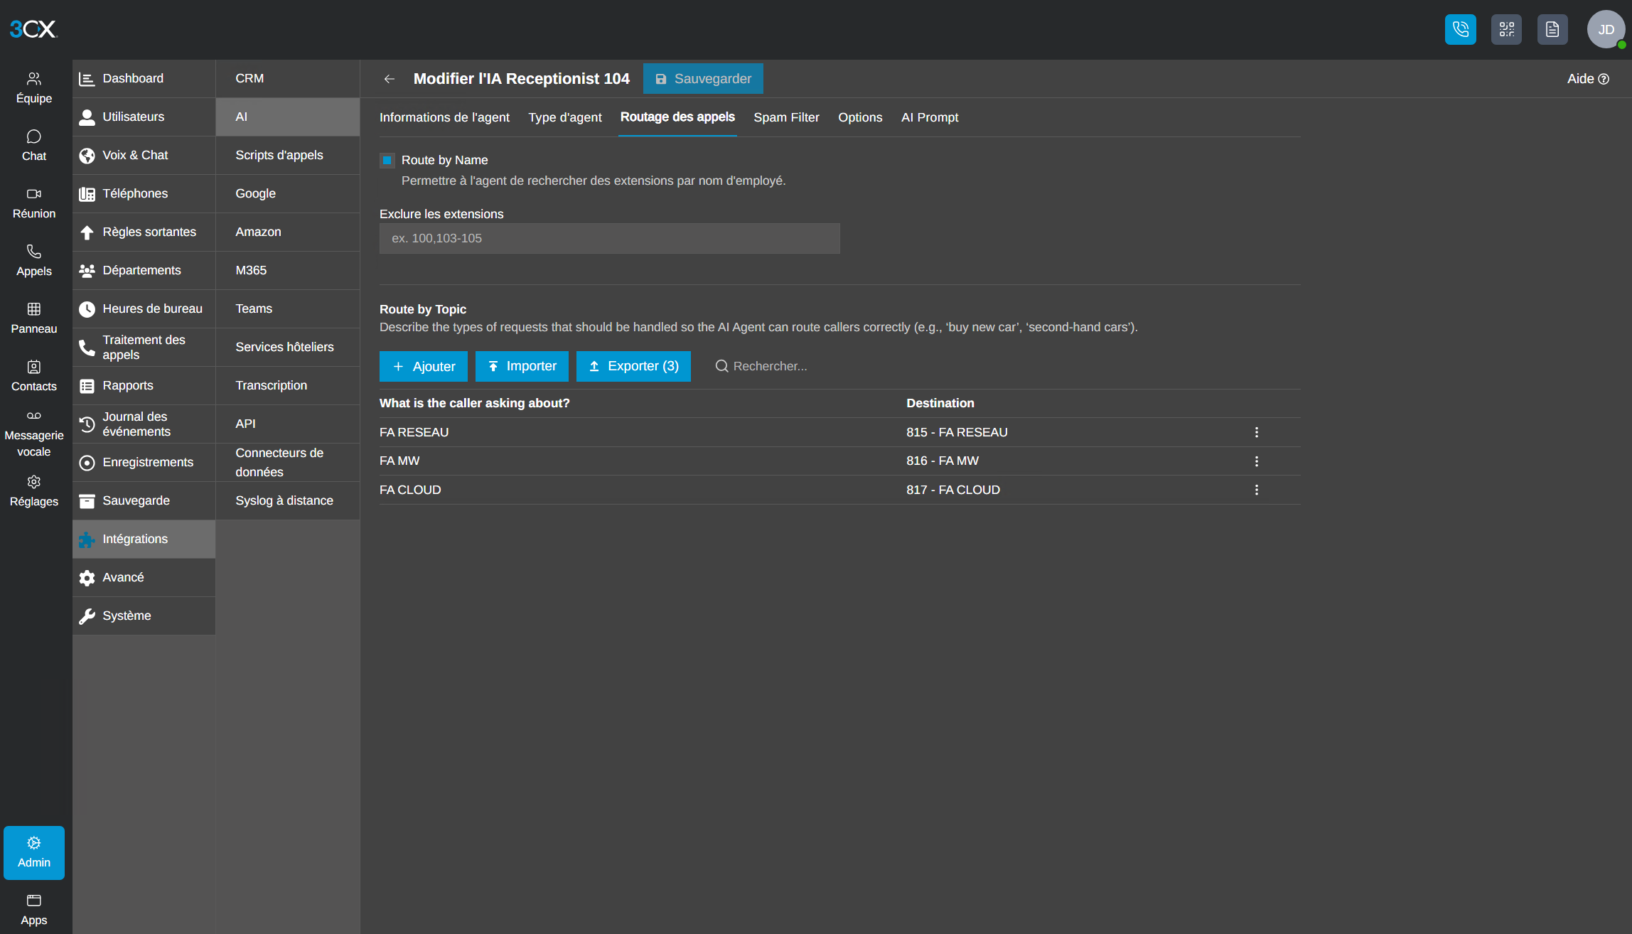Image resolution: width=1632 pixels, height=934 pixels.
Task: Open Règles sortantes in admin menu
Action: coord(144,232)
